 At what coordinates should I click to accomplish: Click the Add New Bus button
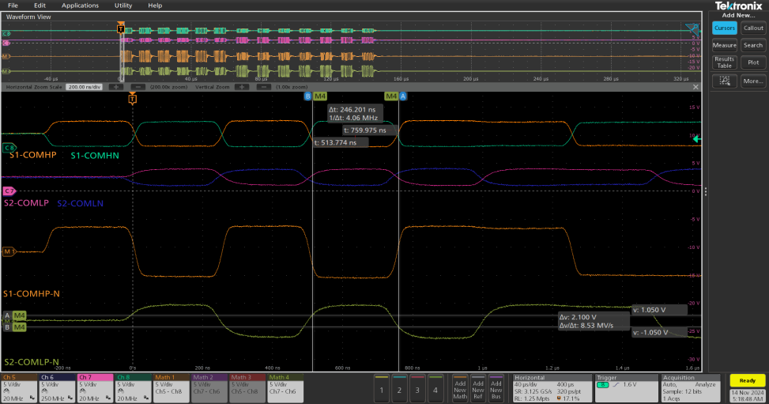496,387
